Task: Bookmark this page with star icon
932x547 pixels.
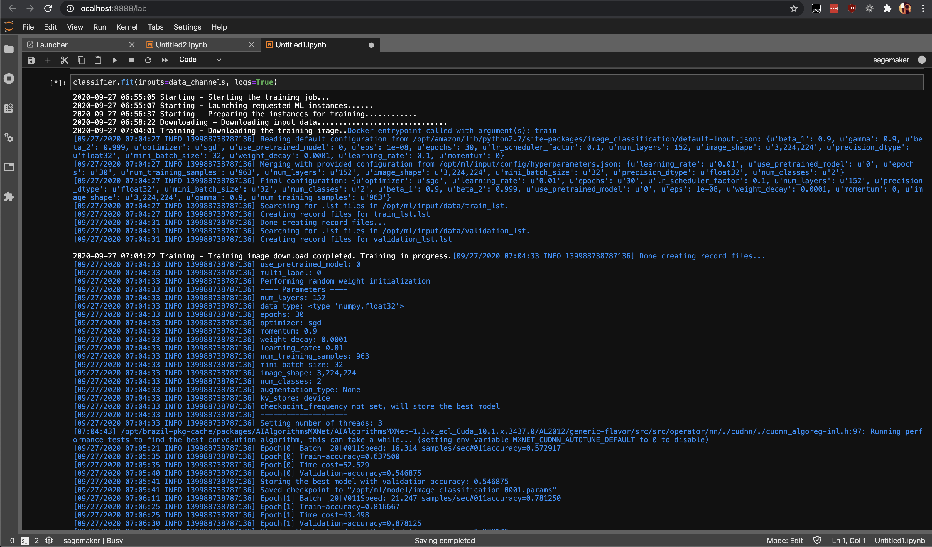Action: (x=794, y=9)
